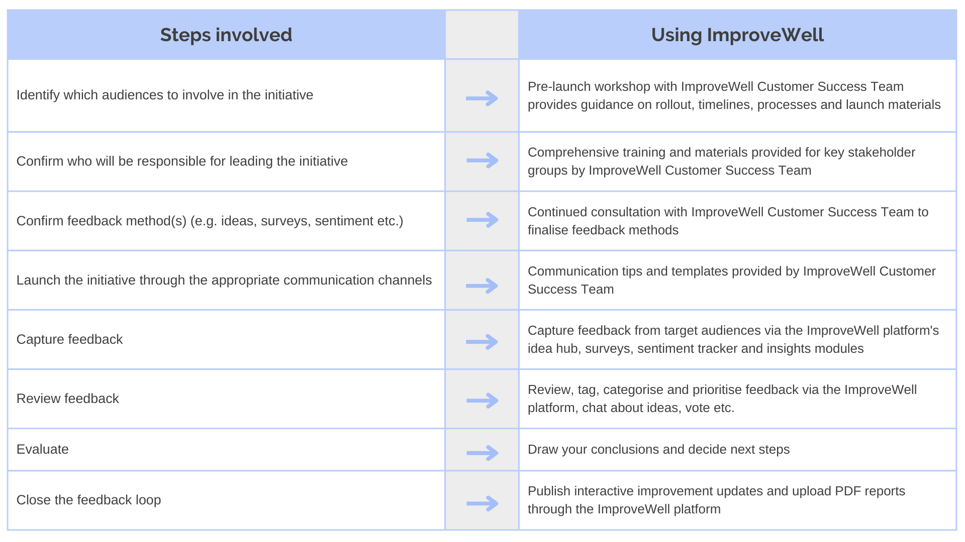Click Draw your conclusions and decide next steps
Viewport: 965px width, 542px height.
[658, 449]
